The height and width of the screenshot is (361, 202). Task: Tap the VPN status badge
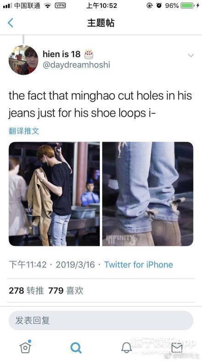click(60, 6)
